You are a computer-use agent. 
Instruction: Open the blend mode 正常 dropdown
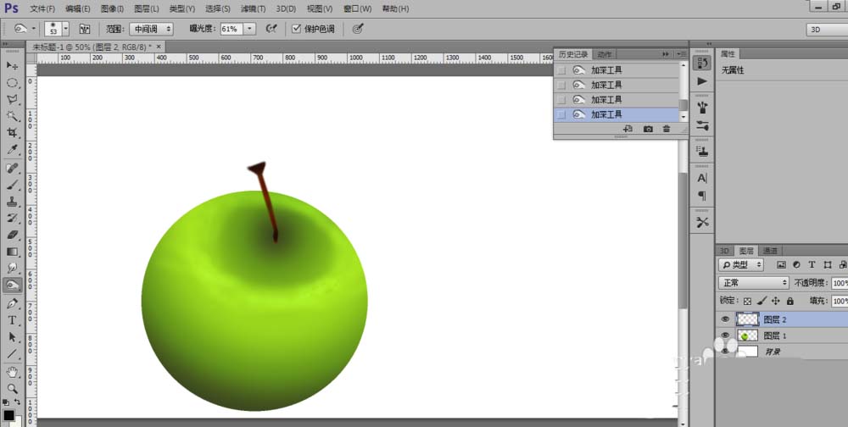tap(754, 283)
